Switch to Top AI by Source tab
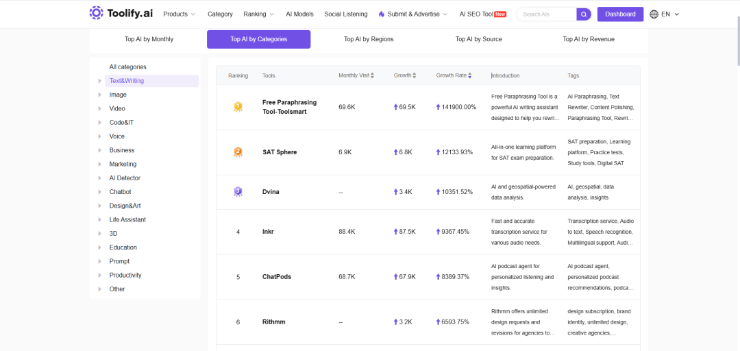740x351 pixels. click(x=478, y=39)
